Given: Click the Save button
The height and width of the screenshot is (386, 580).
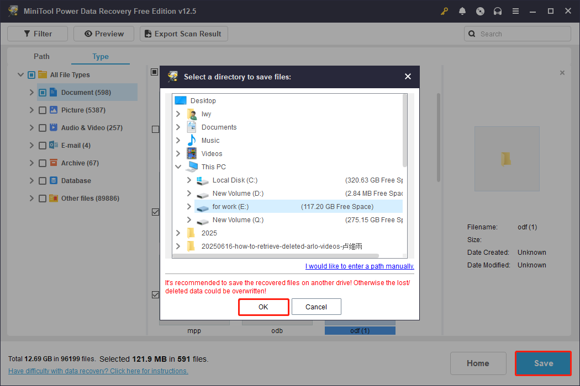Looking at the screenshot, I should tap(544, 363).
